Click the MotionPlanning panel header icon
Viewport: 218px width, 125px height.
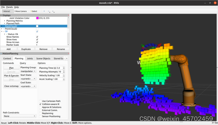(x=1, y=53)
